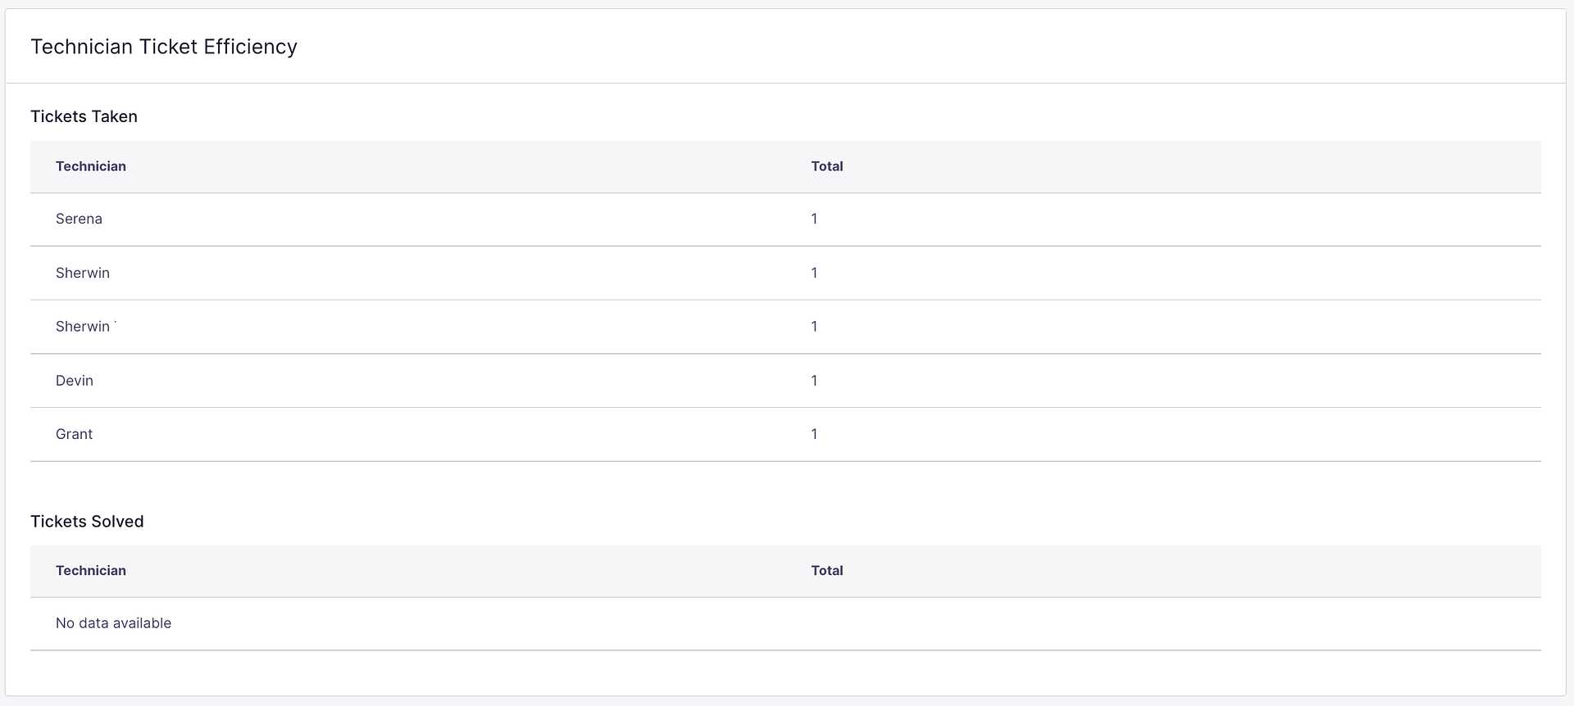Click the second Sherwin's total value
Image resolution: width=1574 pixels, height=706 pixels.
coord(814,326)
